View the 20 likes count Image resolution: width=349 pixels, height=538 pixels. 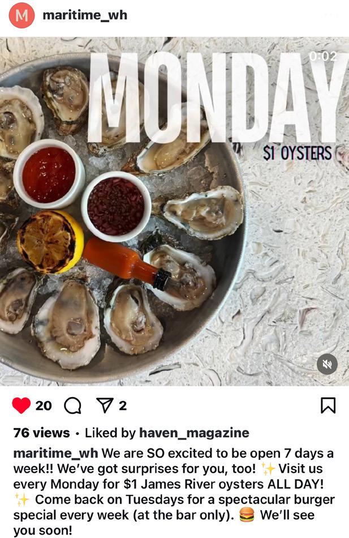(x=44, y=406)
